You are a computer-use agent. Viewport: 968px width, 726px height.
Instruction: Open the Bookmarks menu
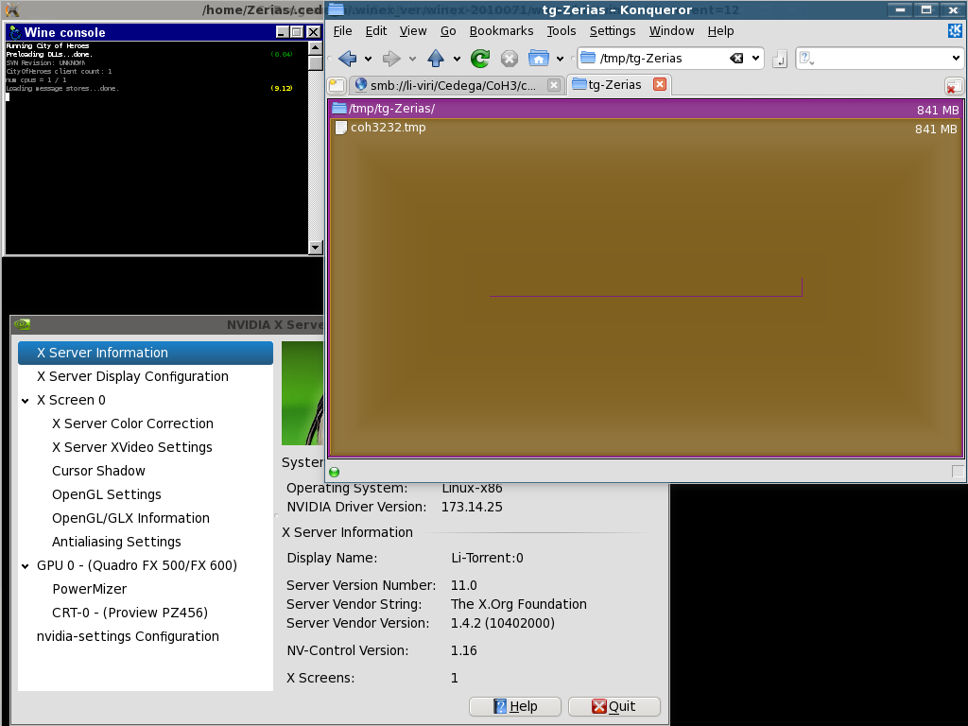[x=501, y=30]
